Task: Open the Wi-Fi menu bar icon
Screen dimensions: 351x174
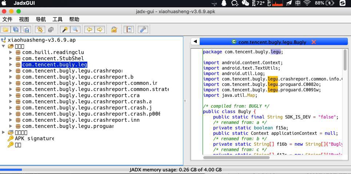Action: pyautogui.click(x=307, y=3)
